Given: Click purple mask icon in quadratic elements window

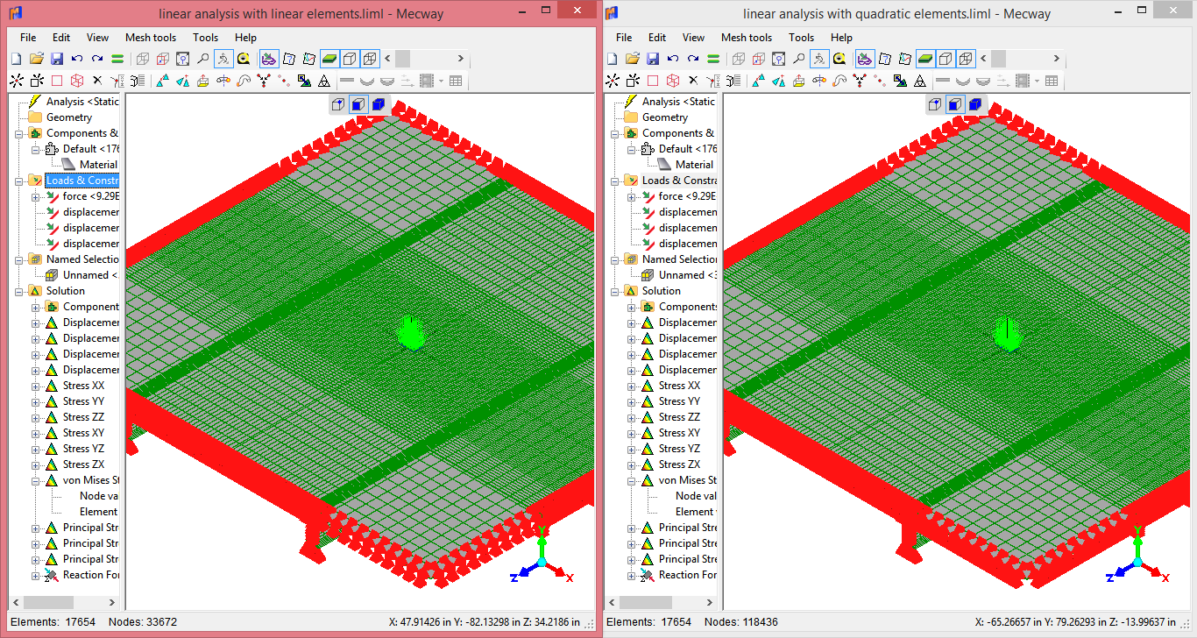Looking at the screenshot, I should (x=865, y=59).
